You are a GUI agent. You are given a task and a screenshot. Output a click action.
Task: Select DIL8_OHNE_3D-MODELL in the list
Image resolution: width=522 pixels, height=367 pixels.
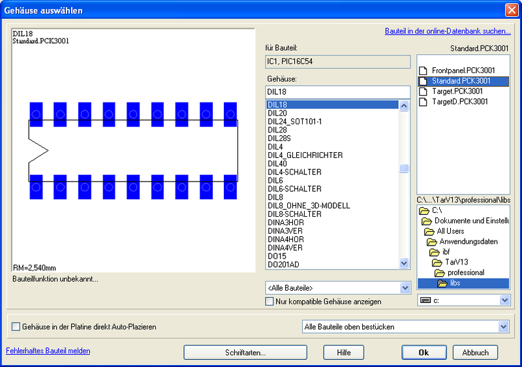332,206
